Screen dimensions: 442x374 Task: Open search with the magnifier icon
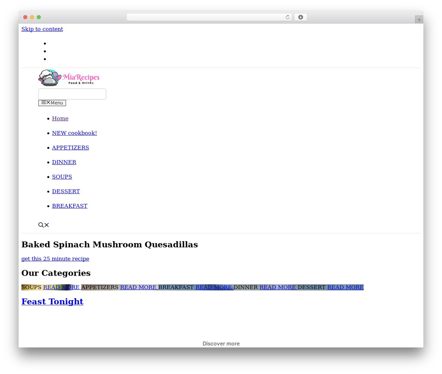(41, 225)
